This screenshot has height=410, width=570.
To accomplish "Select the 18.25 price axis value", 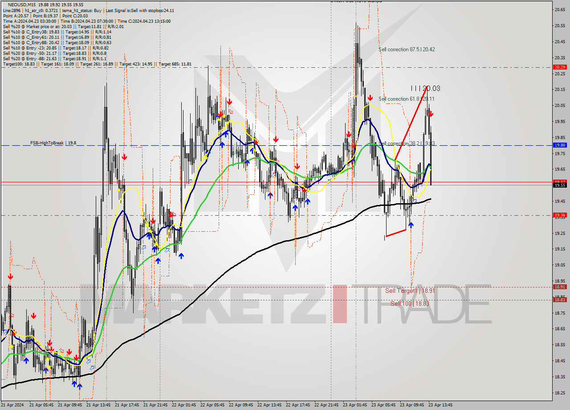I will 560,393.
